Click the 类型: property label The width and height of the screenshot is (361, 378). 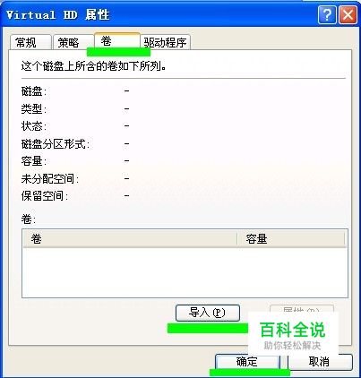(x=34, y=109)
